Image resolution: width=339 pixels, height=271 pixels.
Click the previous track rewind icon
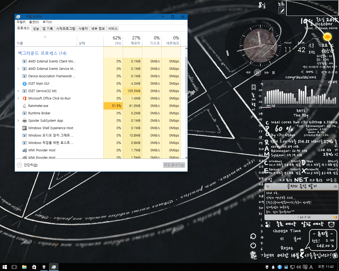(x=248, y=72)
